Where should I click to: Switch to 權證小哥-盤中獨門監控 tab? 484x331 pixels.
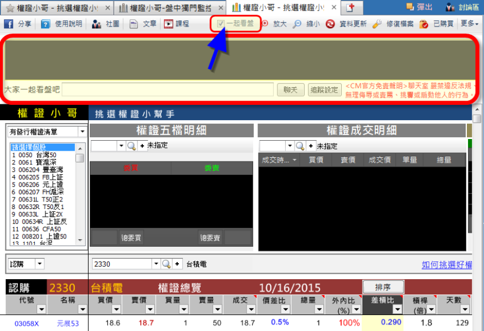[x=170, y=8]
